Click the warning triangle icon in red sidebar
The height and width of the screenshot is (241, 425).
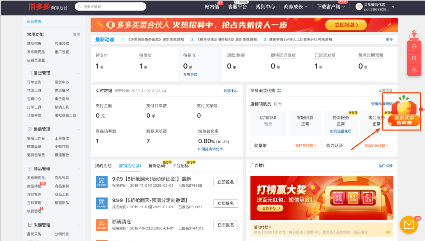coord(414,70)
